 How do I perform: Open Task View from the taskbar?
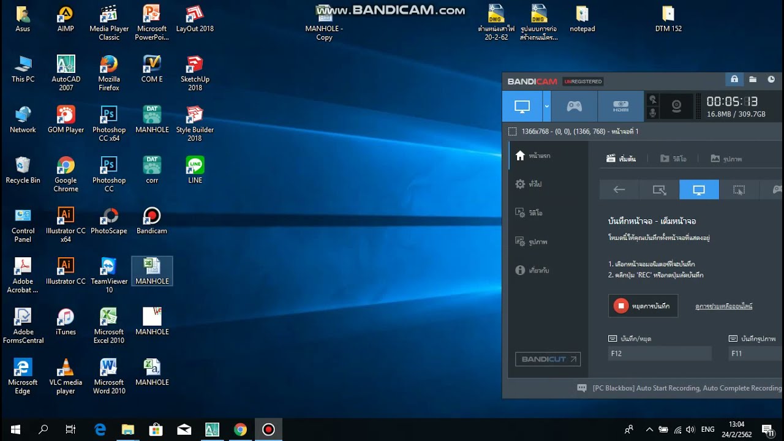[x=70, y=429]
